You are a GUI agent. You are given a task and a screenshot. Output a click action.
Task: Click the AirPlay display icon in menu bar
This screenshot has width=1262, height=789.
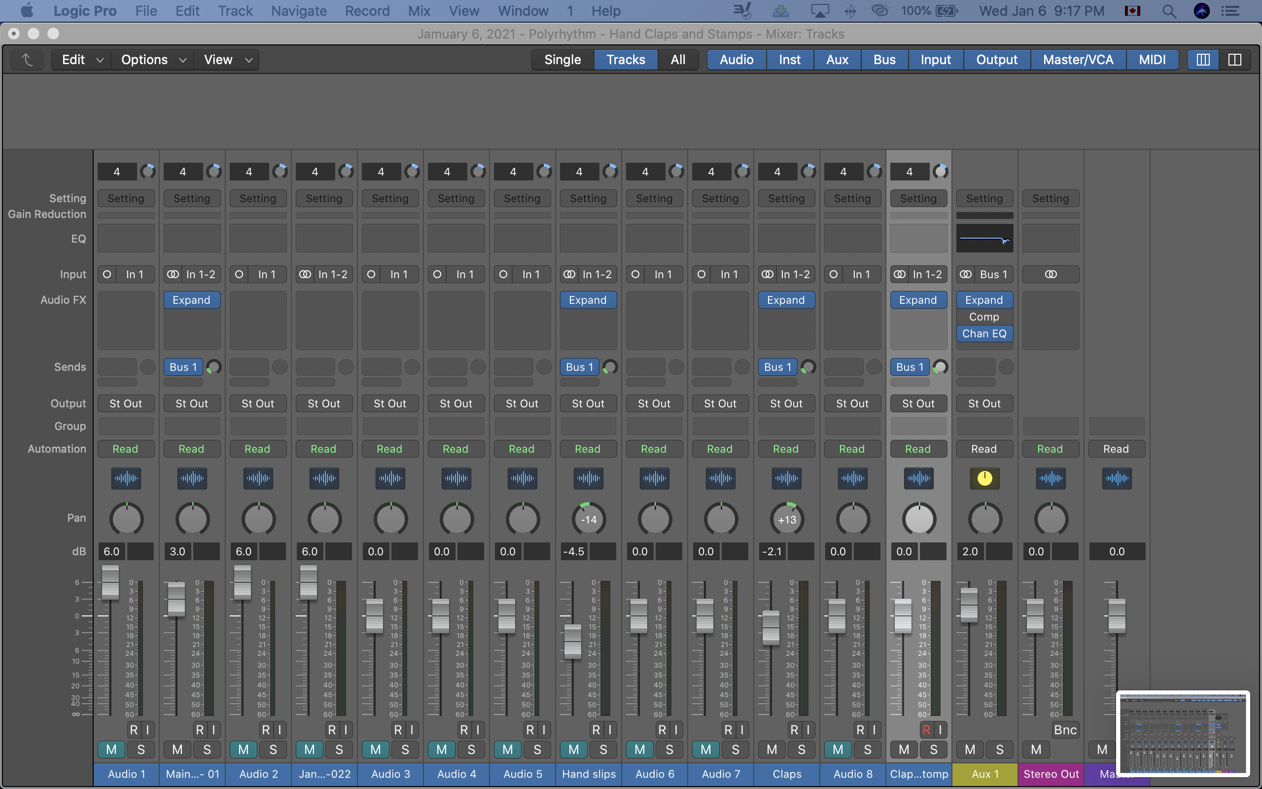[x=820, y=11]
